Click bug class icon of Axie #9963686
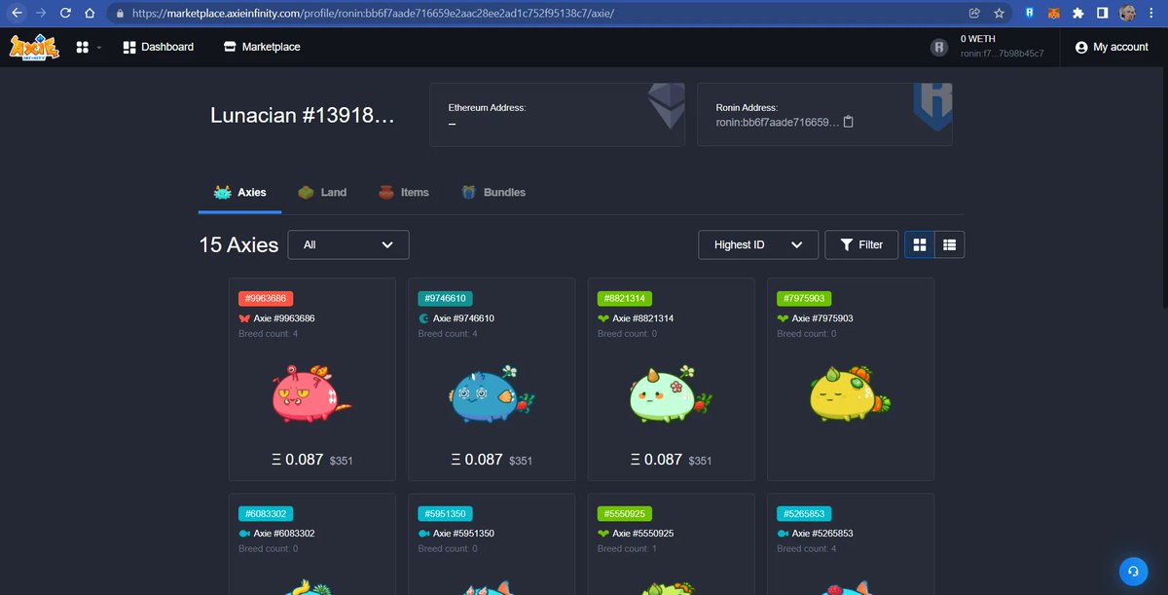Screen dimensions: 1168x595 244,318
